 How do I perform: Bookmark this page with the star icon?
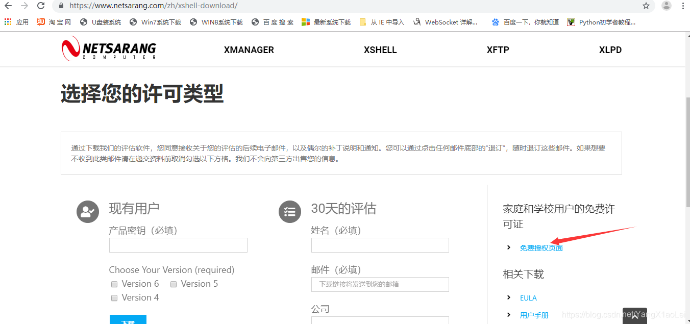pos(646,6)
